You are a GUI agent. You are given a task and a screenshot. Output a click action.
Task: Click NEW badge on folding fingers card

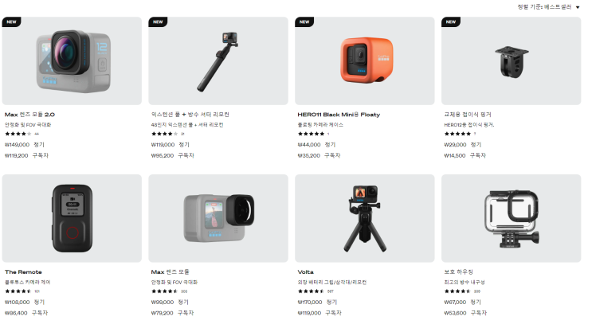pyautogui.click(x=451, y=21)
